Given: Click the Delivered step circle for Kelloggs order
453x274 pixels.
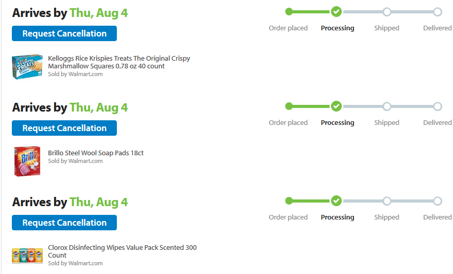Looking at the screenshot, I should (437, 12).
